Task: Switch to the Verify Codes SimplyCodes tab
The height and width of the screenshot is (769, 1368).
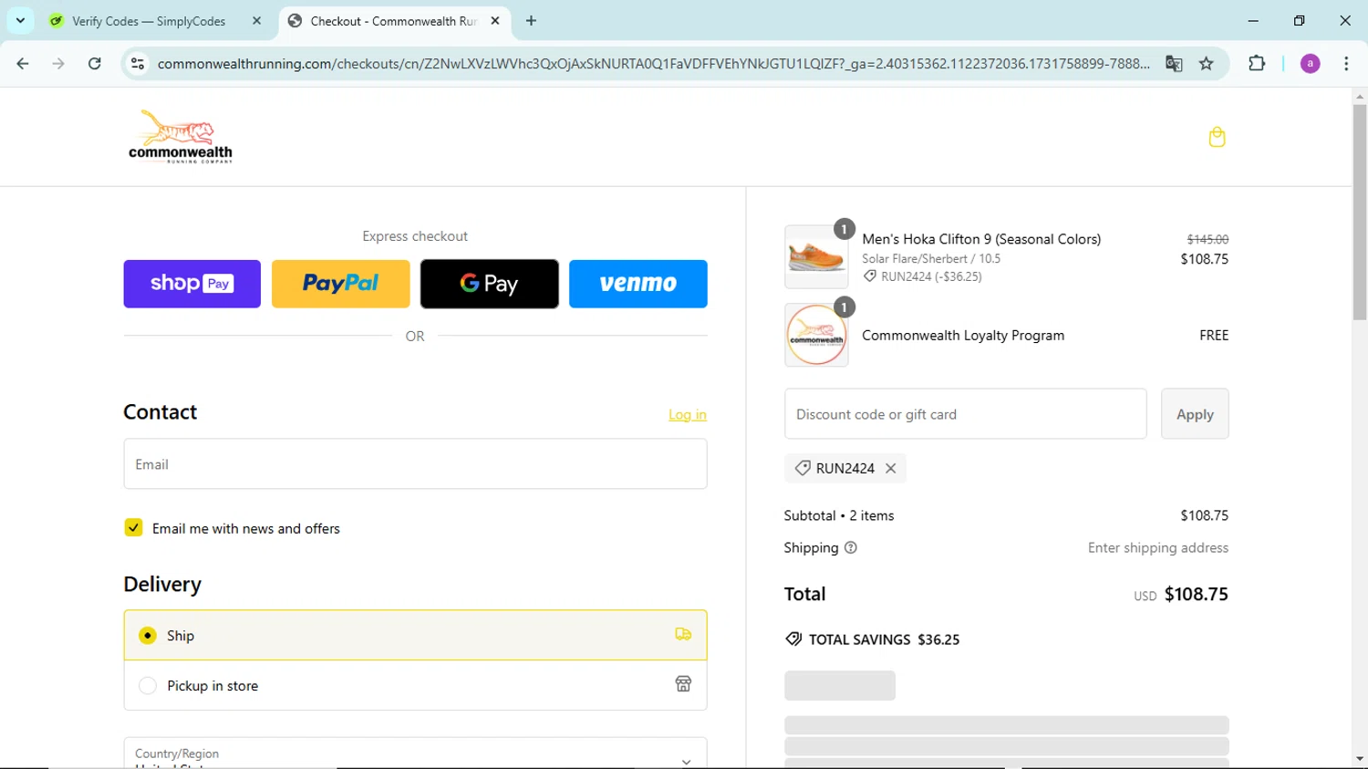Action: (149, 21)
